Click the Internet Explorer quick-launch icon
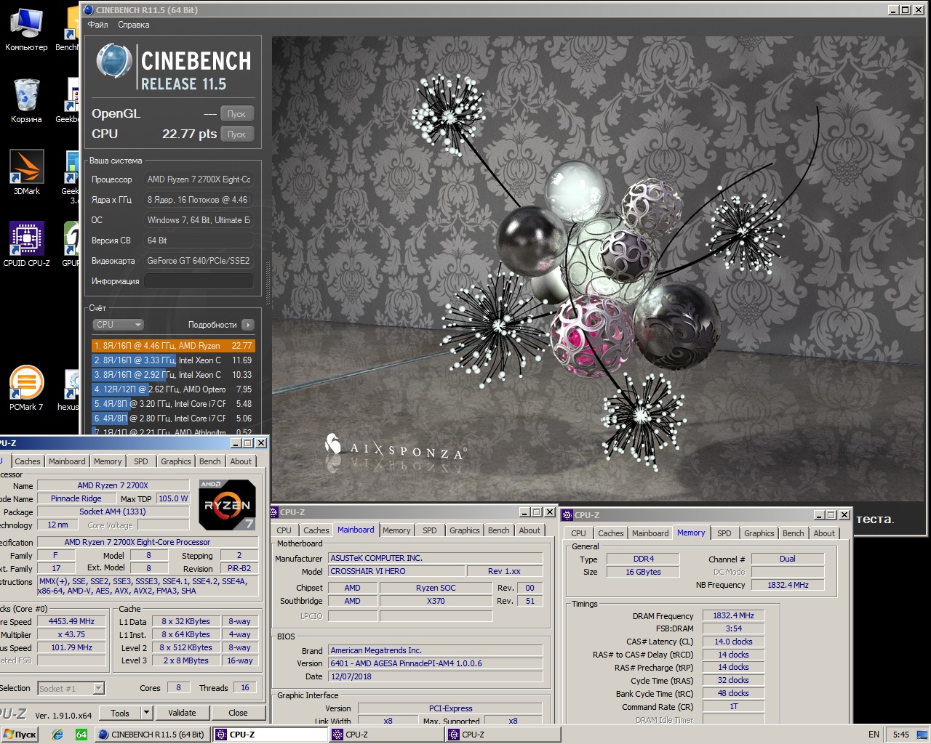The image size is (931, 744). pos(57,735)
